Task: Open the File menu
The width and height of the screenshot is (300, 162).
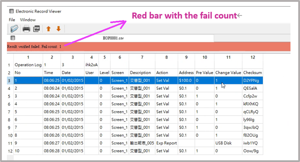Action: click(x=12, y=20)
